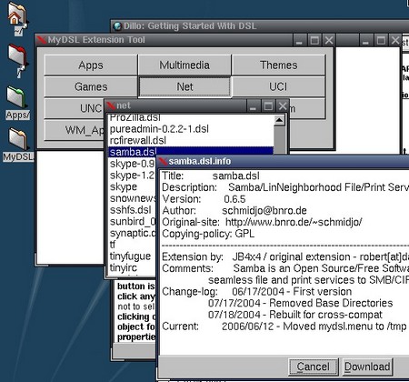Open the Games extension category
This screenshot has height=382, width=409.
tap(91, 87)
